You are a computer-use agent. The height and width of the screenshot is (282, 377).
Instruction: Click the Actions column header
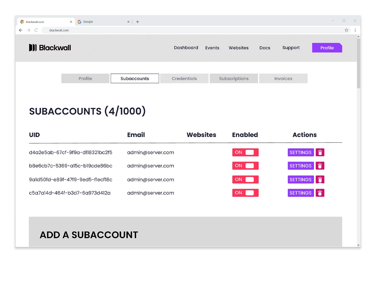click(x=305, y=135)
